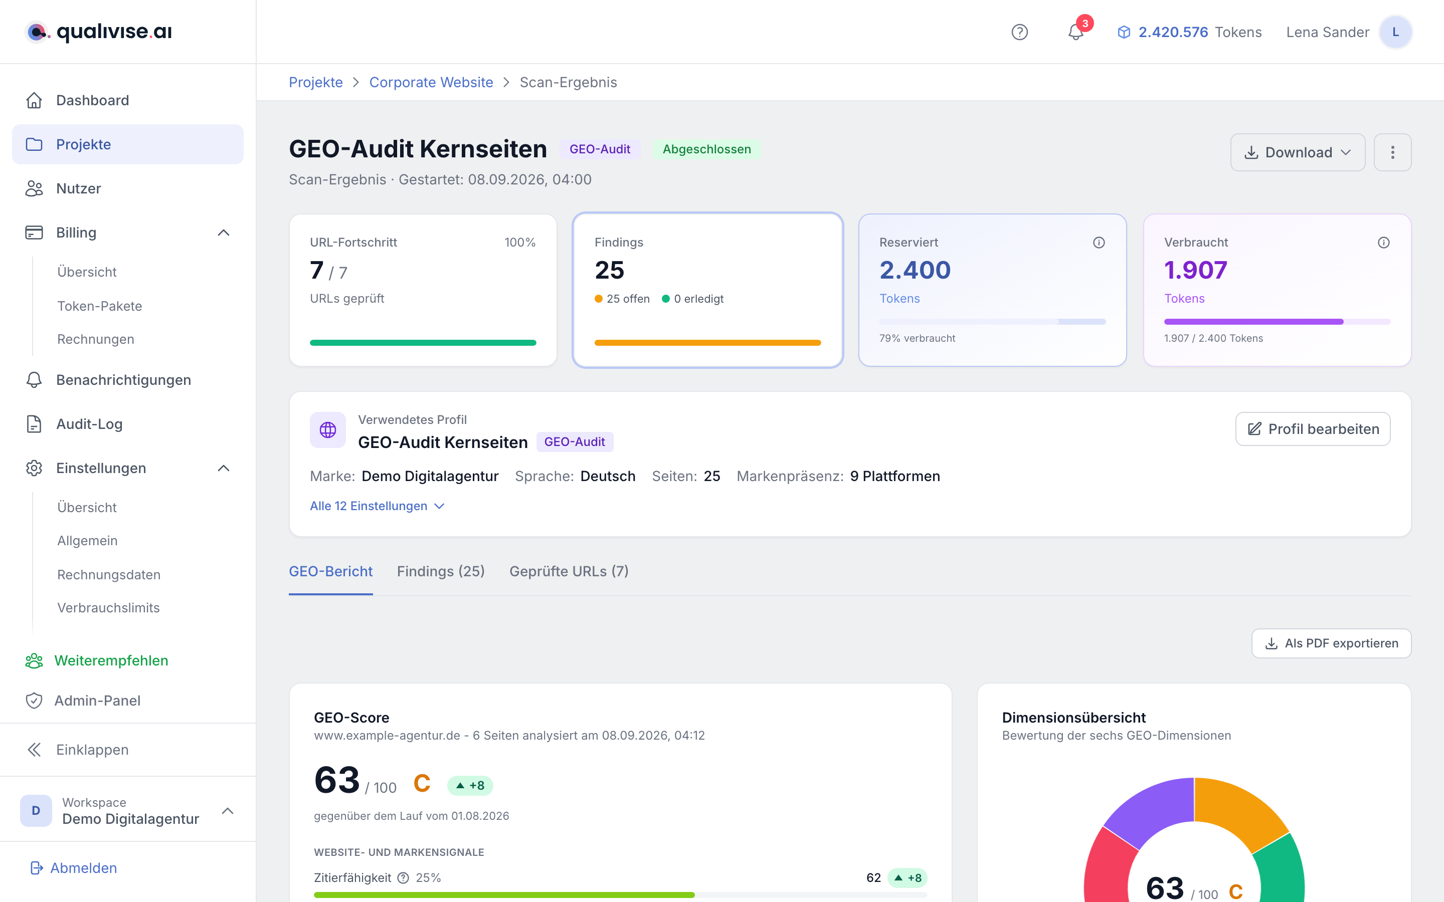Open Lena Sander's avatar menu

pos(1395,32)
